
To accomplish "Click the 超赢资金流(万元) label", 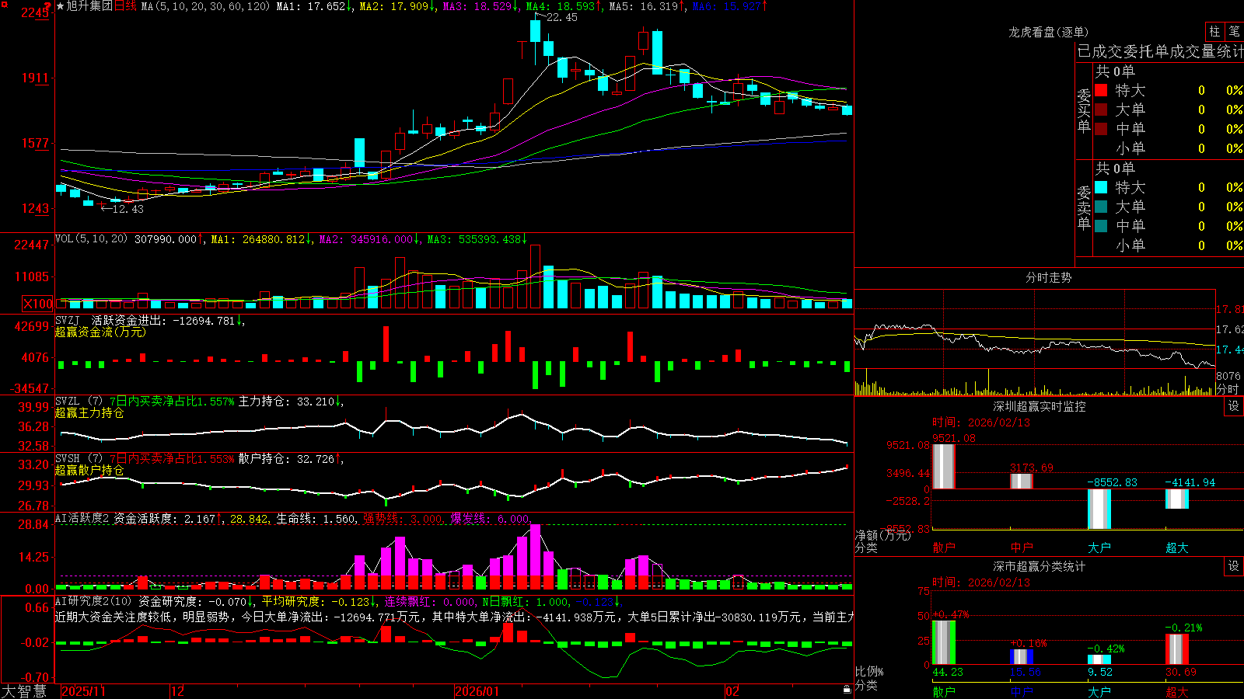I will click(100, 332).
